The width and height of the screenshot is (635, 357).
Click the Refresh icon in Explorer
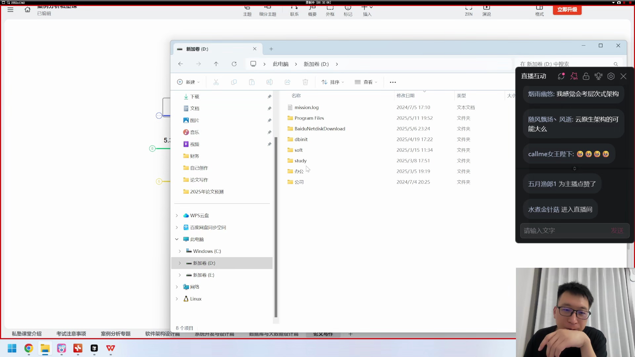tap(234, 64)
